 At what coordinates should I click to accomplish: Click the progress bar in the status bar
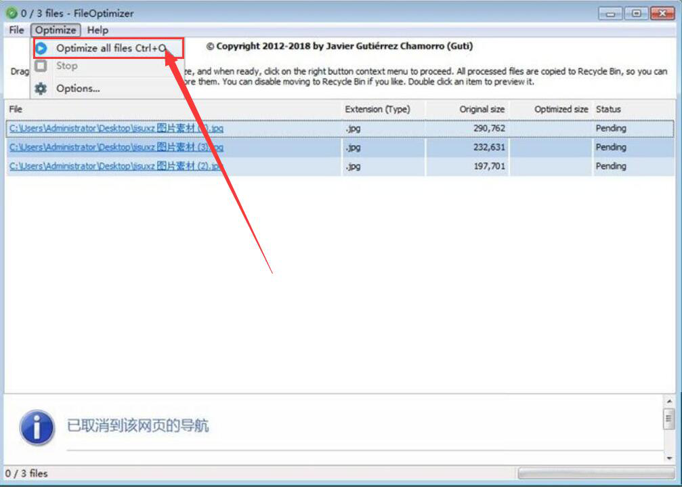tap(596, 473)
